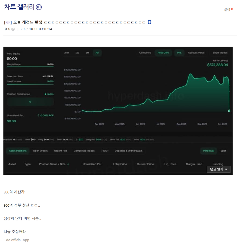Image resolution: width=237 pixels, height=243 pixels.
Task: Click the Margin Usage progress bar
Action: (30, 67)
